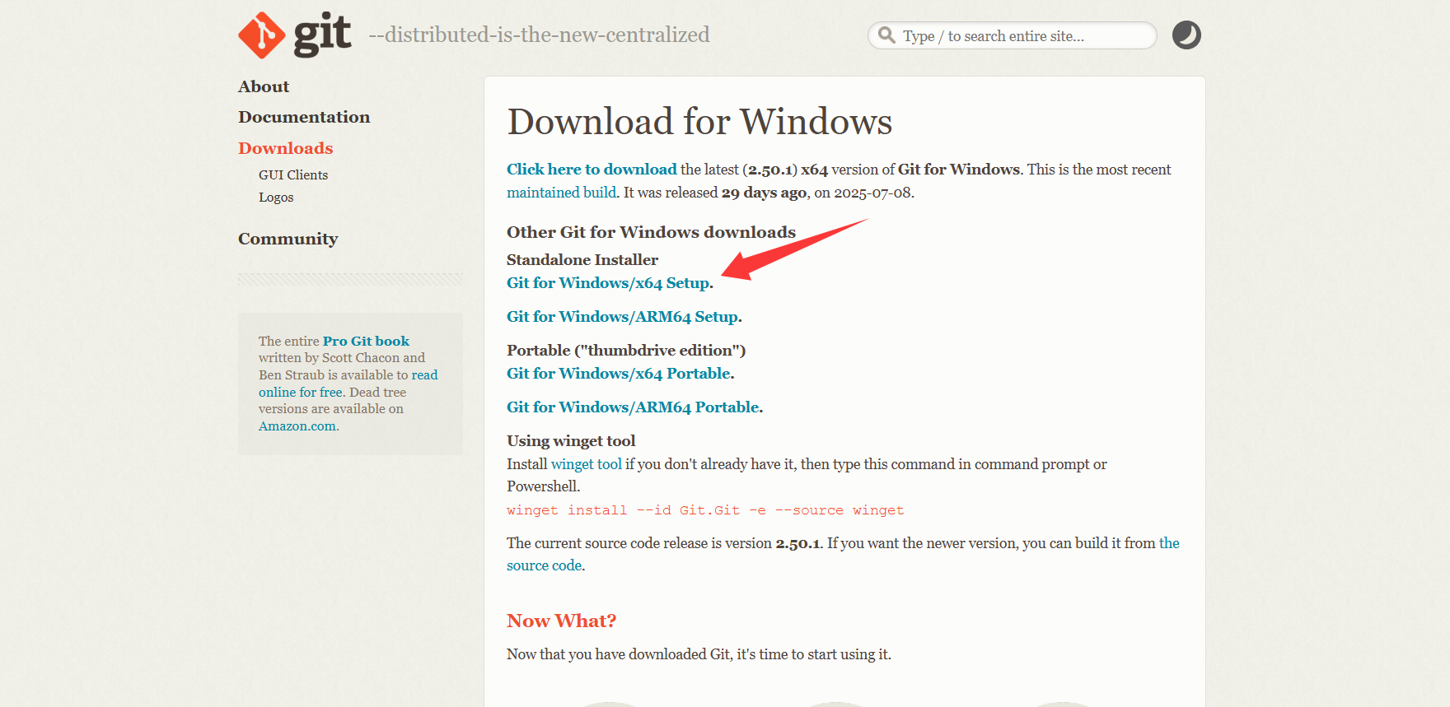Open the winget tool link
Screen dimensions: 1450x707
pyautogui.click(x=586, y=463)
